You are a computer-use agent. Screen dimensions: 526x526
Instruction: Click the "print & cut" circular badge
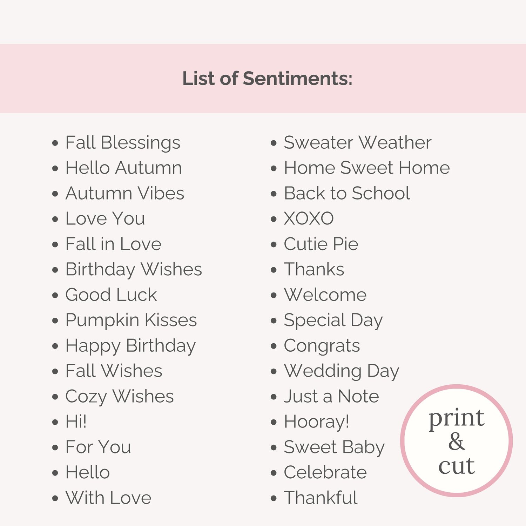(x=456, y=440)
